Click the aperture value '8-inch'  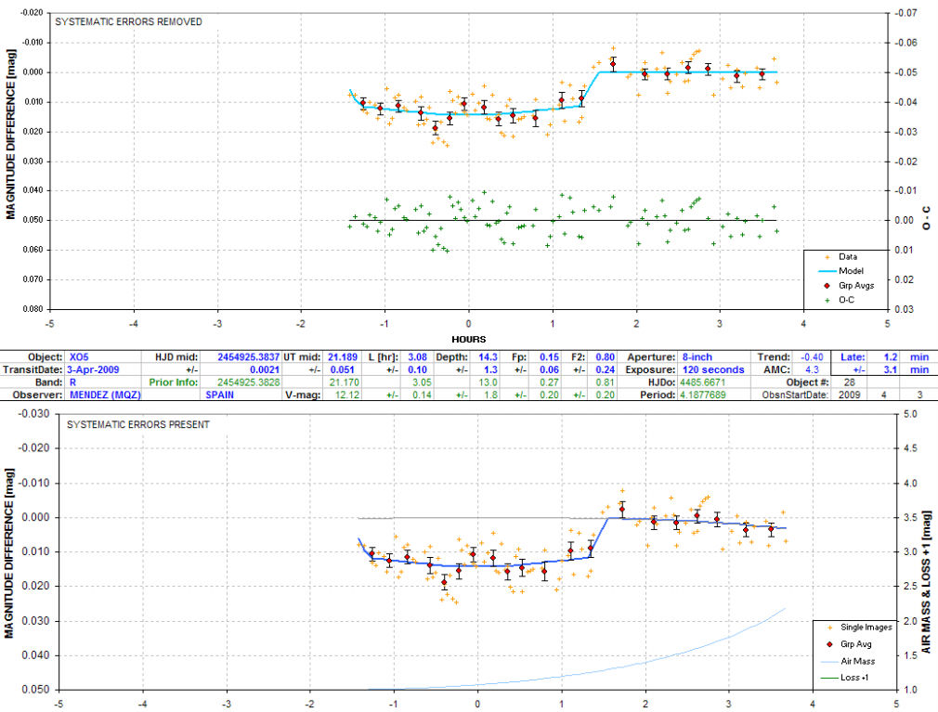click(x=697, y=356)
